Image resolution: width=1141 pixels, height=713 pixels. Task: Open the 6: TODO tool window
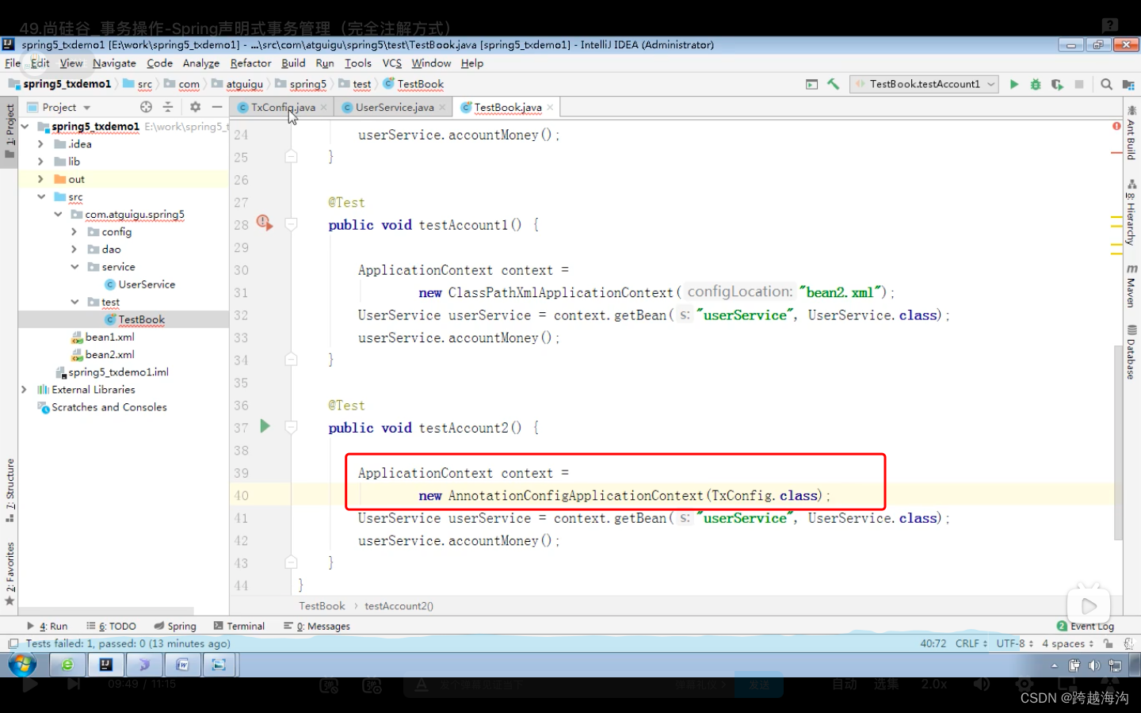click(112, 626)
